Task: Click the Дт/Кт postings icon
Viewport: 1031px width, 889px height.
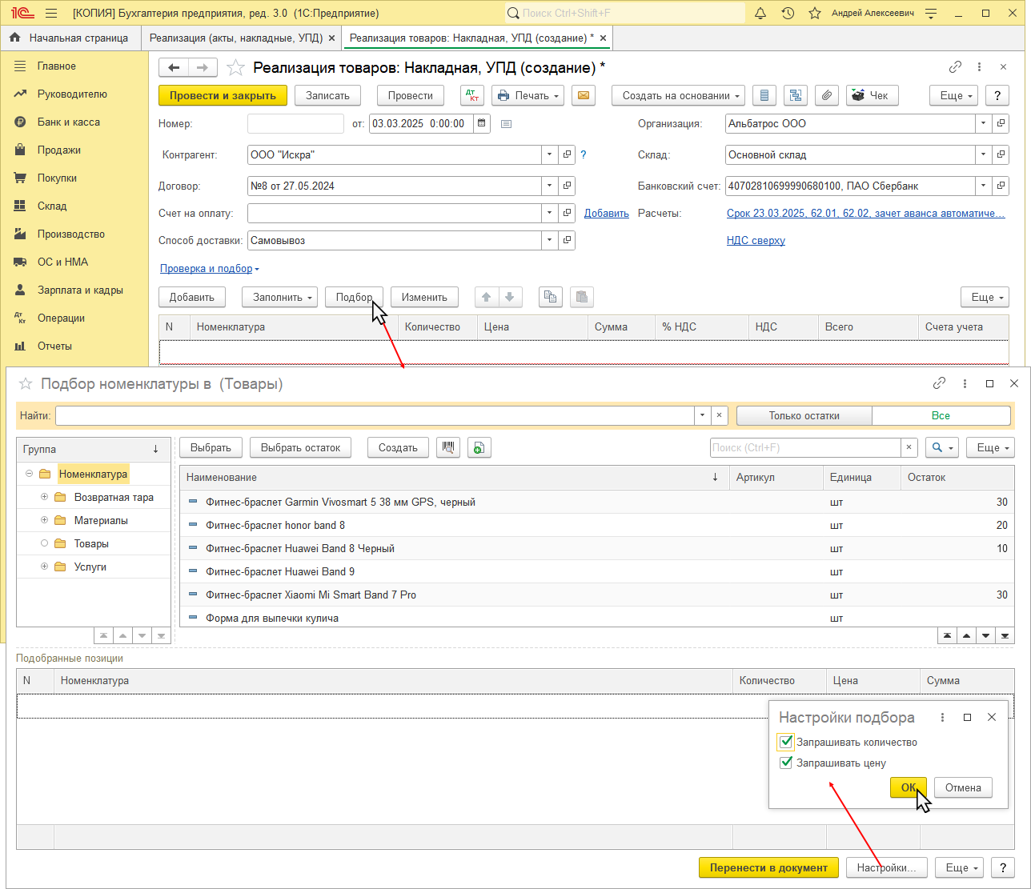Action: coord(472,95)
